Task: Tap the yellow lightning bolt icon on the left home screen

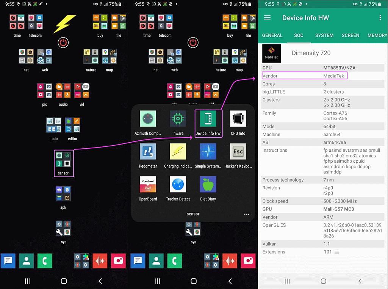Action: pyautogui.click(x=64, y=24)
